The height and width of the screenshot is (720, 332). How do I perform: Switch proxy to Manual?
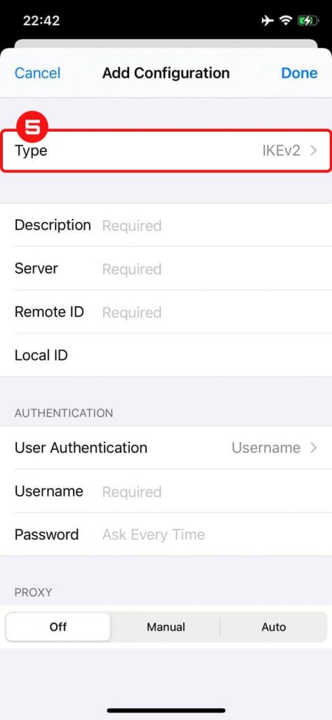[x=166, y=626]
